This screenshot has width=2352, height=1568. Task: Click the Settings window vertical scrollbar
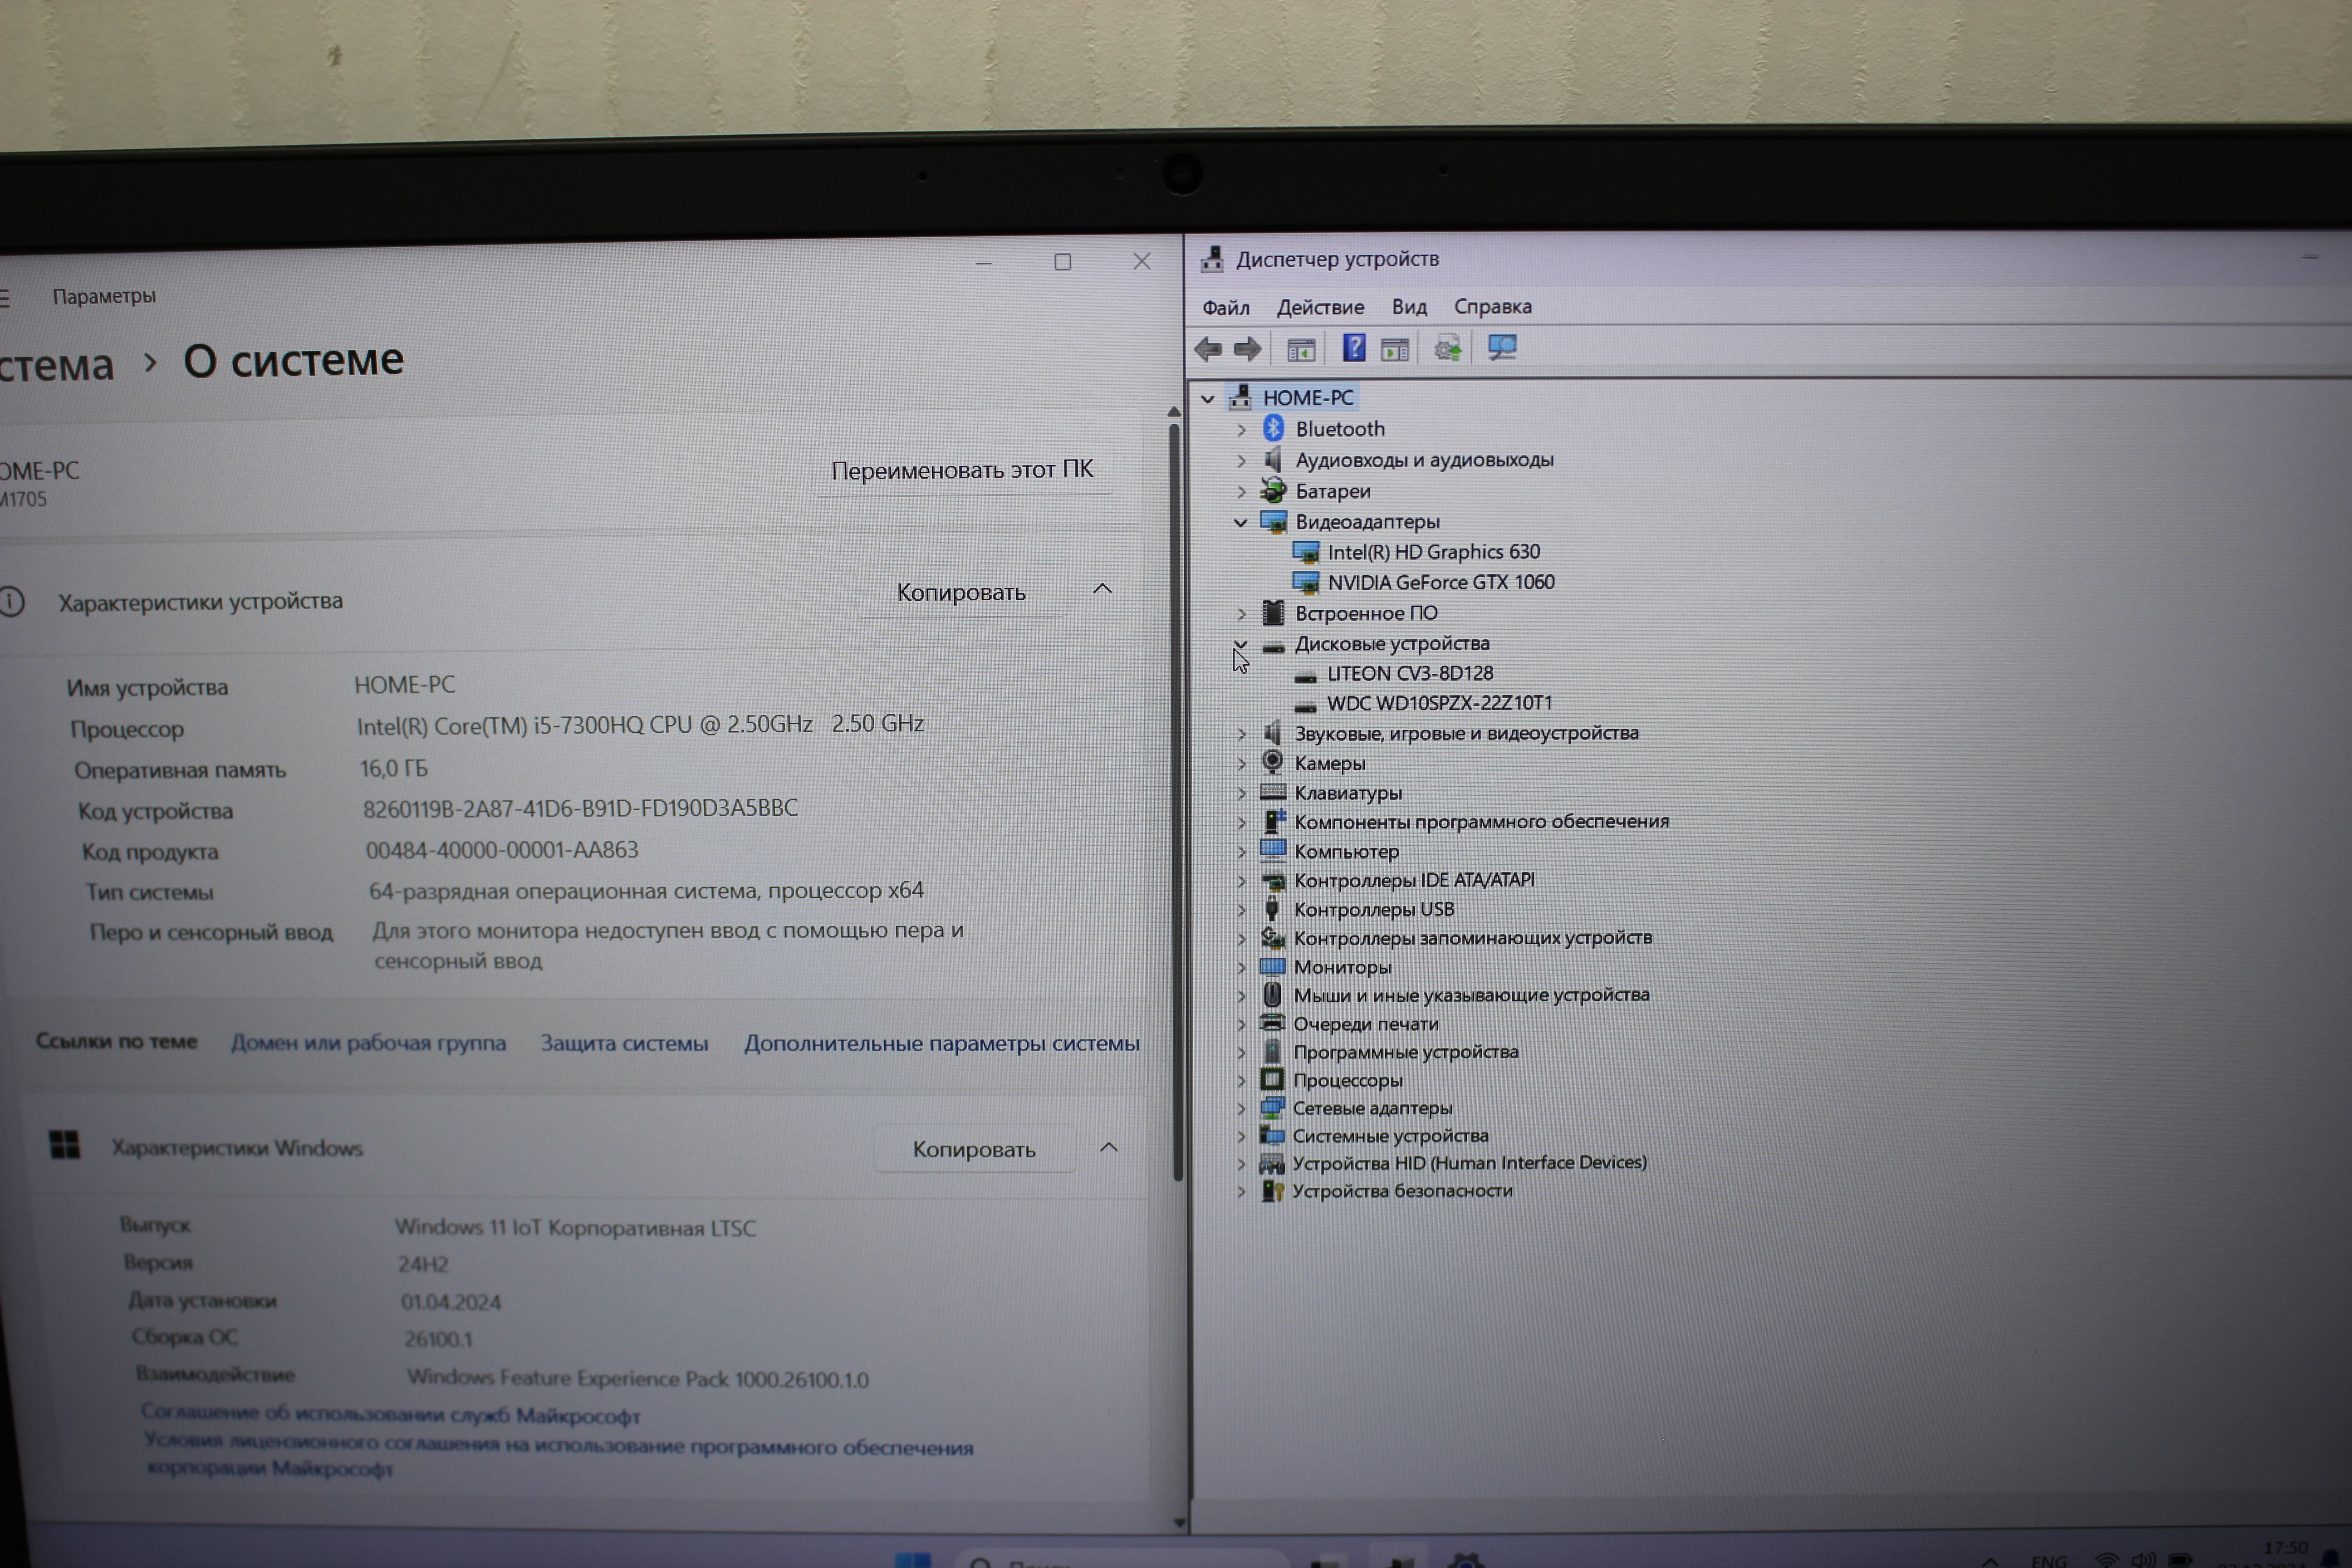pyautogui.click(x=1176, y=800)
